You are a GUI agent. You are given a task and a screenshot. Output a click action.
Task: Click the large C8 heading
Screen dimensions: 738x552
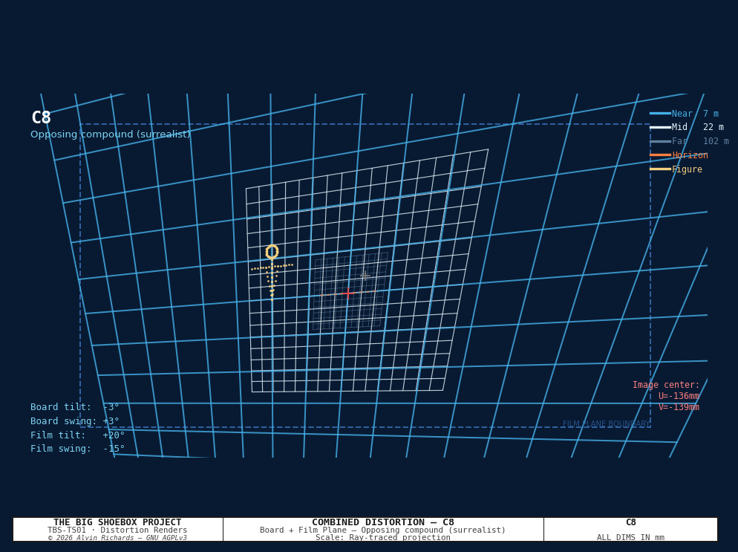point(41,117)
